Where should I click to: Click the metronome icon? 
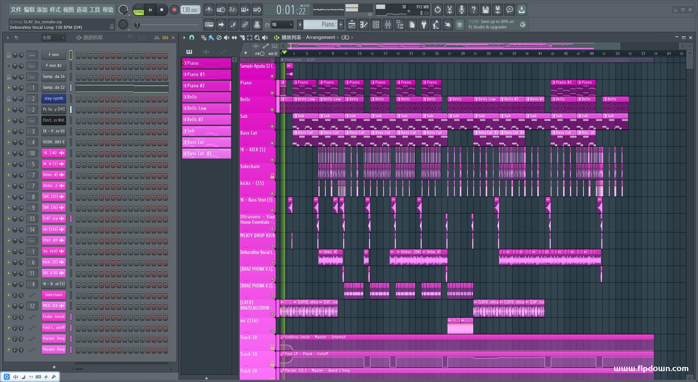tap(209, 10)
